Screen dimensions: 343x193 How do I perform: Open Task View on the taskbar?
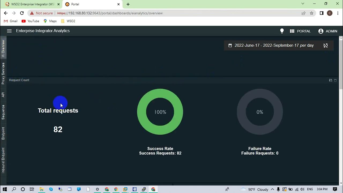(x=32, y=189)
